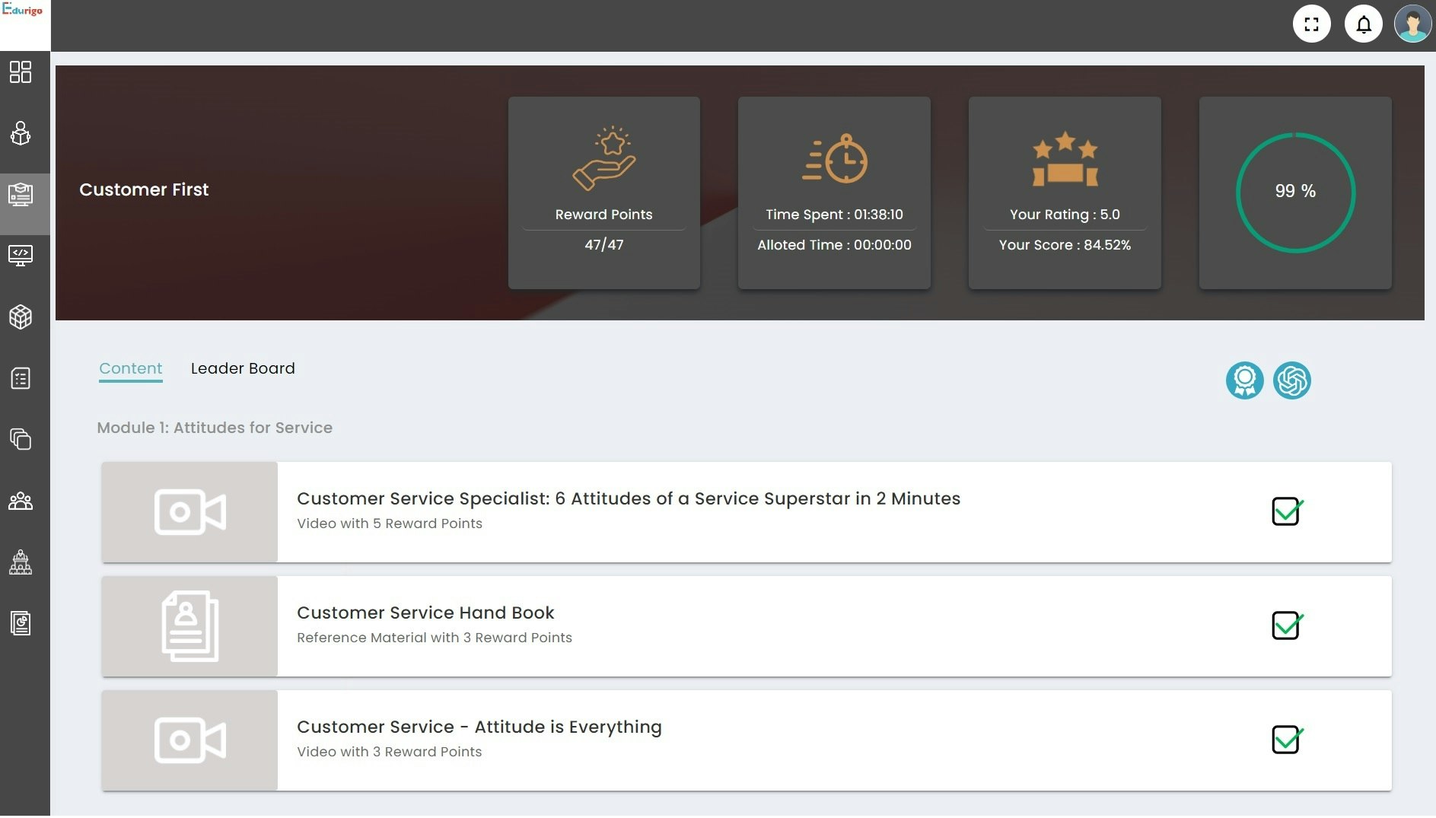Open the code screen icon in sidebar
Screen dimensions: 1436x818
pyautogui.click(x=21, y=256)
